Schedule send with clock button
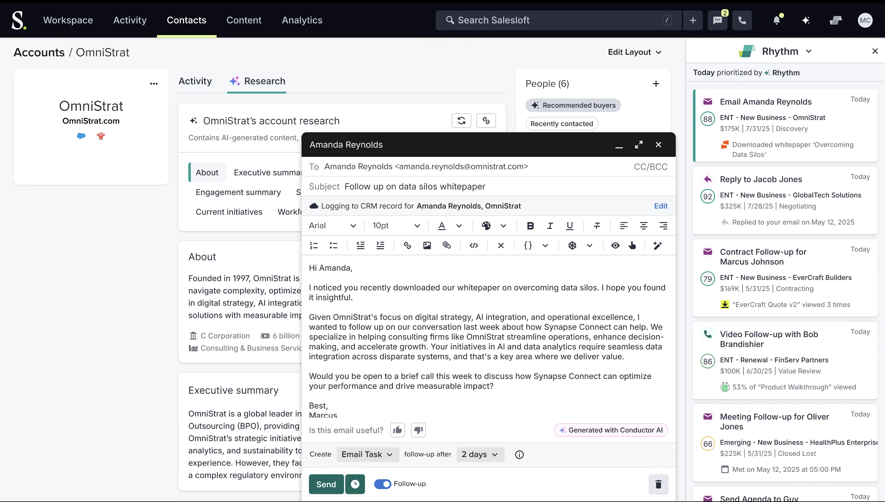The height and width of the screenshot is (502, 885). (x=355, y=484)
